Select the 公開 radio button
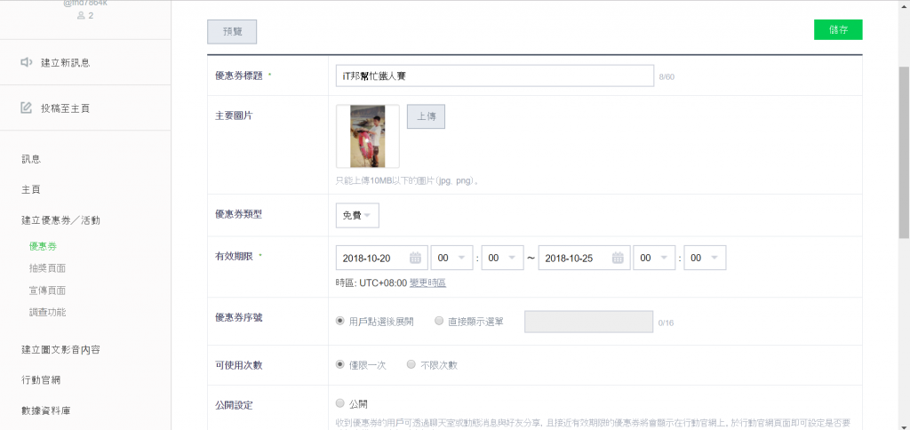 pos(339,403)
